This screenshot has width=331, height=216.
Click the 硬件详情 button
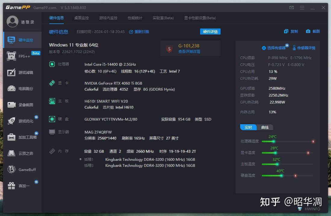tap(210, 31)
